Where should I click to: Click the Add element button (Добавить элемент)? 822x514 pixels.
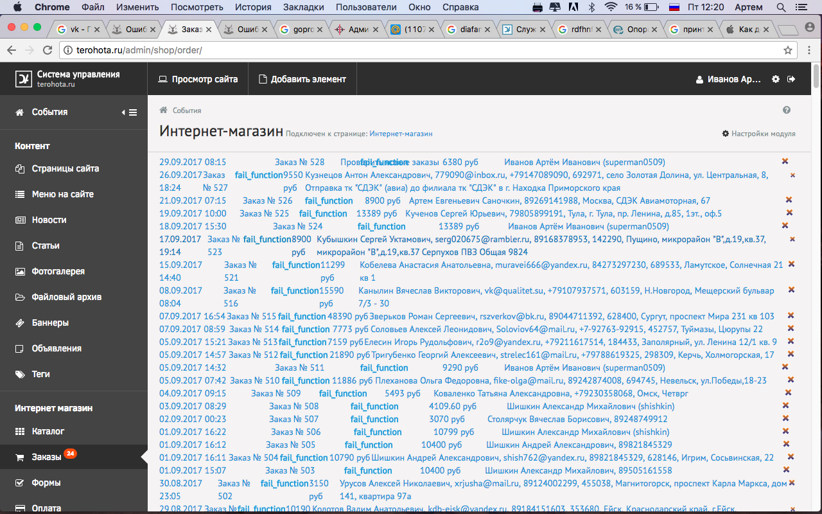(302, 79)
